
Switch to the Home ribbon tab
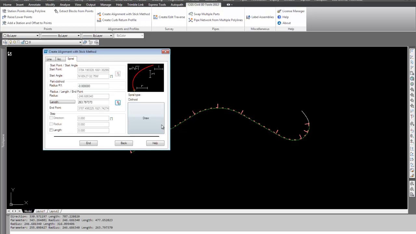(x=7, y=5)
